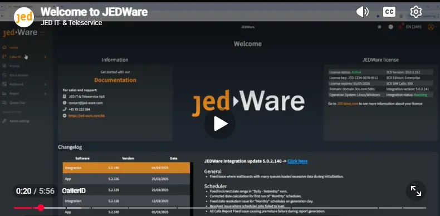
Task: Click the Block Number icon in sidebar
Action: pos(4,75)
